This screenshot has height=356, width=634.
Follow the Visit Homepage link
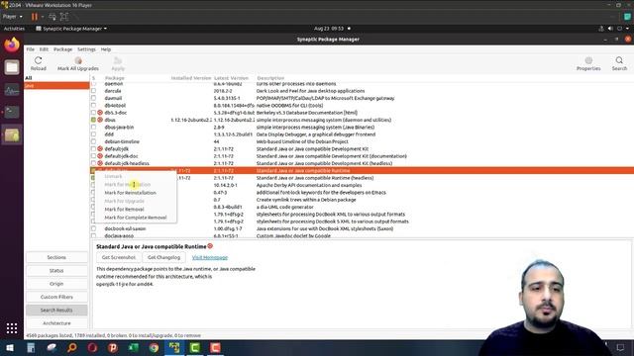209,257
